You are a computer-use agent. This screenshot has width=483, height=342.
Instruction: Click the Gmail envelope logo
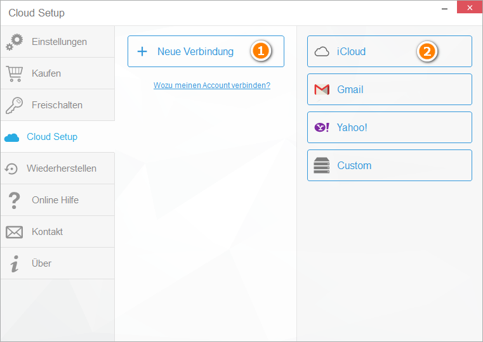coord(322,89)
